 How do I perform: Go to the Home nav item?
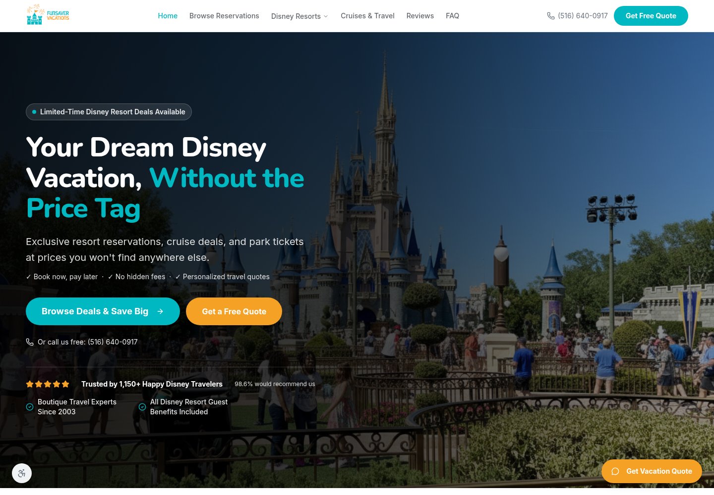click(168, 16)
